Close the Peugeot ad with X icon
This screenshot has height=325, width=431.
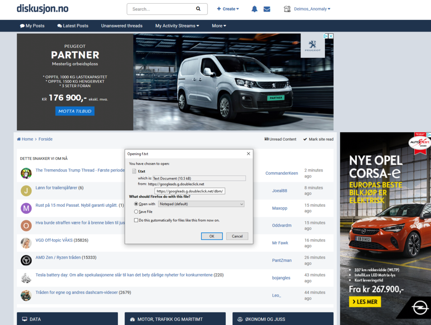tap(331, 36)
